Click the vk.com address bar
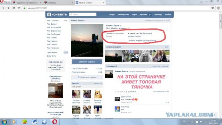This screenshot has height=125, width=222. tap(116, 8)
